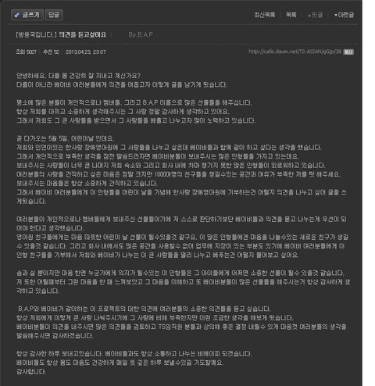Click the final 감사합니다 line

click(x=31, y=372)
